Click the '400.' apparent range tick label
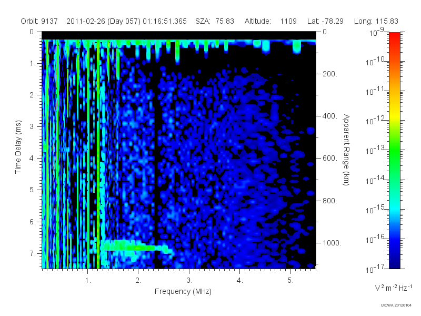This screenshot has height=316, width=421. click(x=330, y=116)
